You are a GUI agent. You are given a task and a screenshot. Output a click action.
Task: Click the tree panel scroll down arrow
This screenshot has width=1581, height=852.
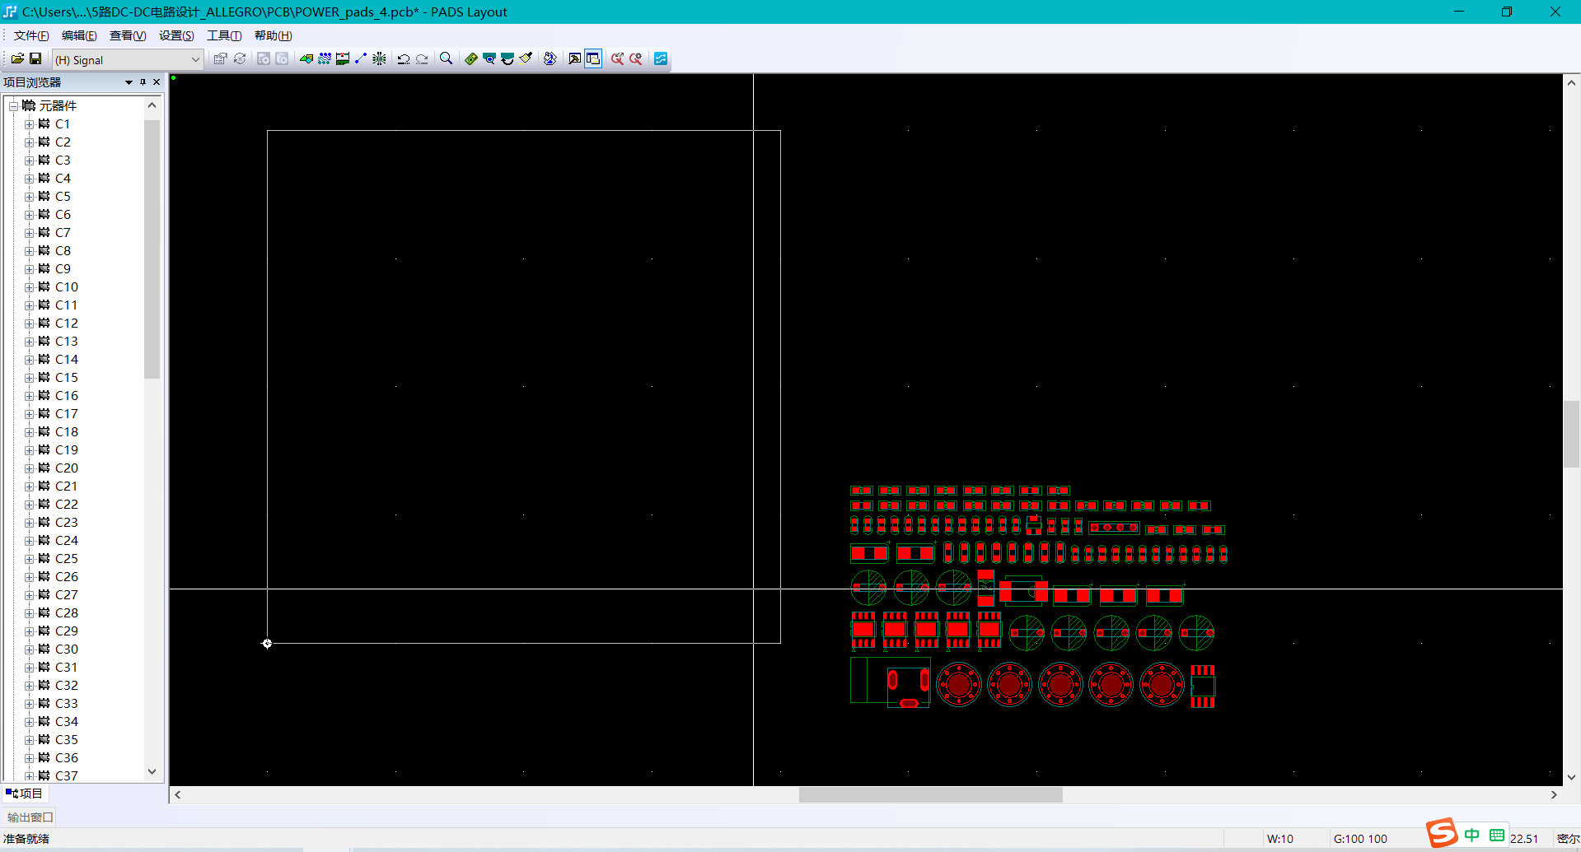(x=152, y=771)
